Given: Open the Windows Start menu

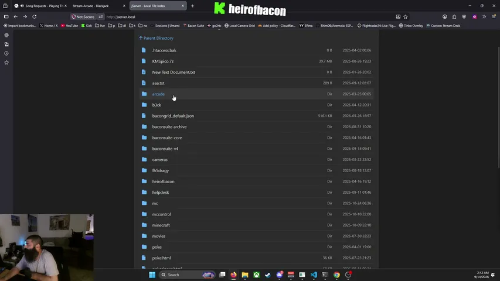Looking at the screenshot, I should [x=152, y=275].
